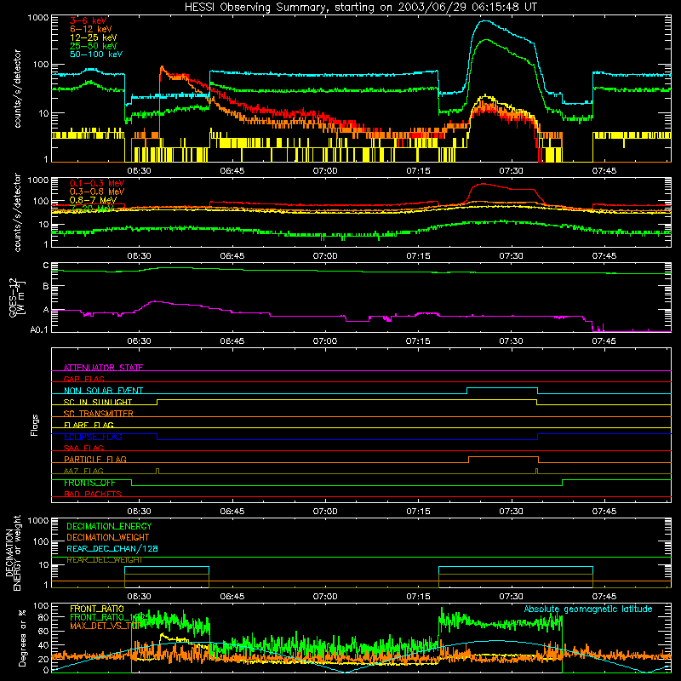The image size is (681, 681).
Task: Select the red 3-6 keV legend label
Action: (89, 20)
